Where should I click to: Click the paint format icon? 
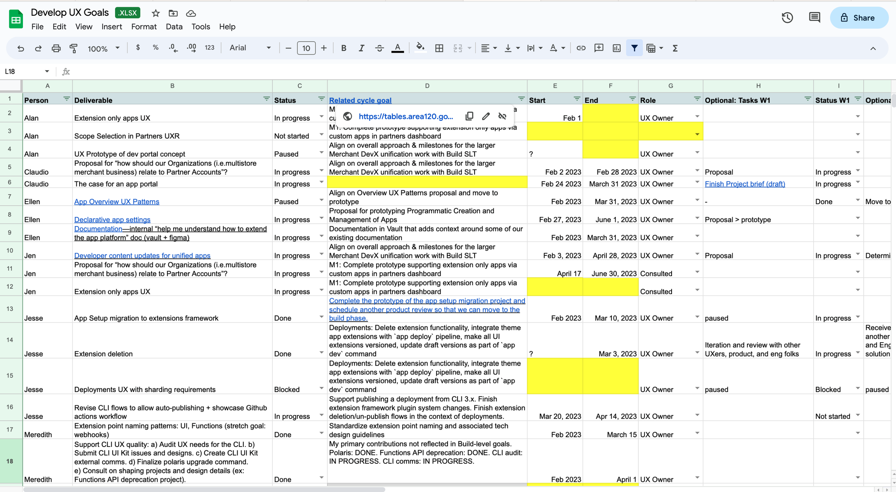tap(73, 48)
